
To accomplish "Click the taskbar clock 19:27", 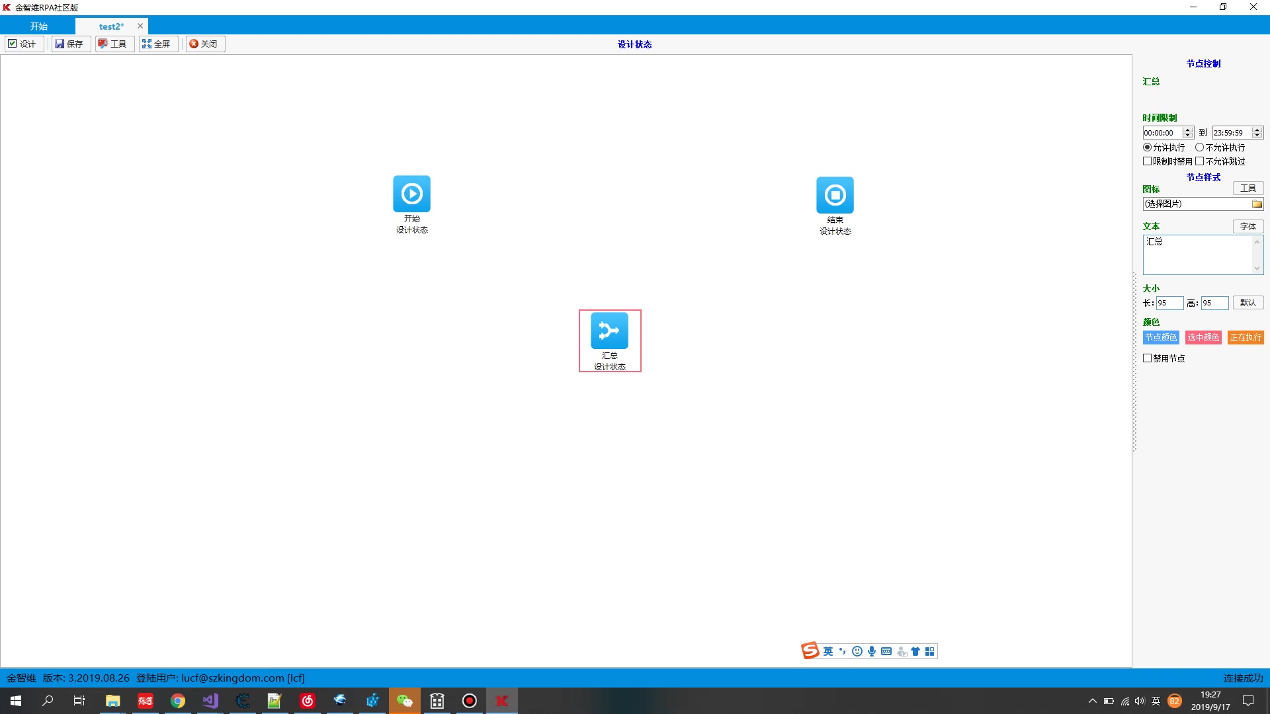I will pos(1210,695).
